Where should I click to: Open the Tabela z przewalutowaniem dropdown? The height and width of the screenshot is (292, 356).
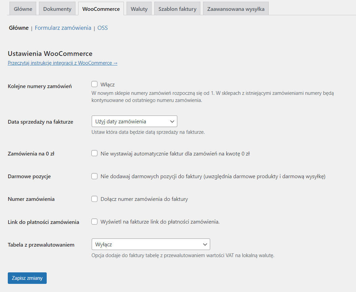pyautogui.click(x=151, y=244)
